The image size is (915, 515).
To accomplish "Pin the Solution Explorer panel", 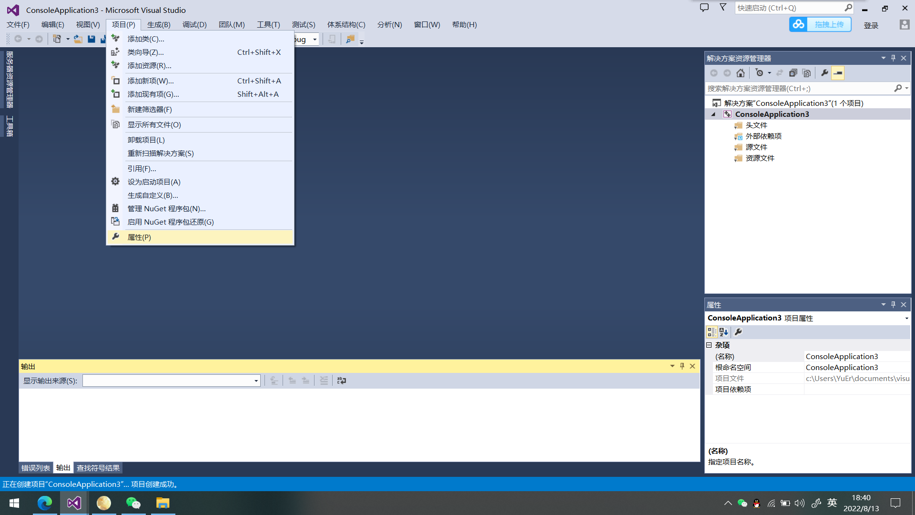I will click(x=894, y=58).
